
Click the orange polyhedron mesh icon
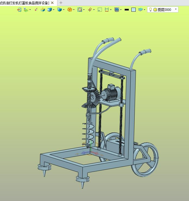70,10
